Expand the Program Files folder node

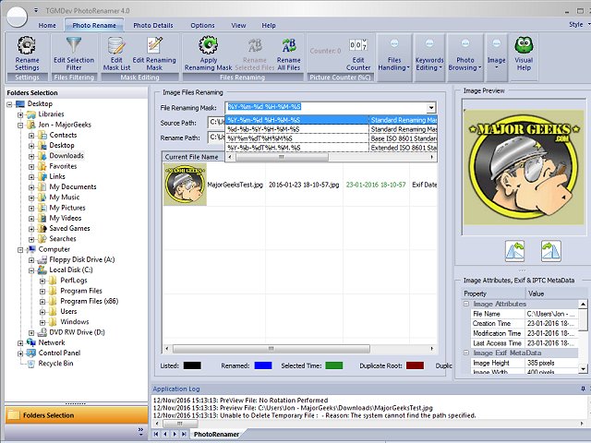click(x=42, y=292)
